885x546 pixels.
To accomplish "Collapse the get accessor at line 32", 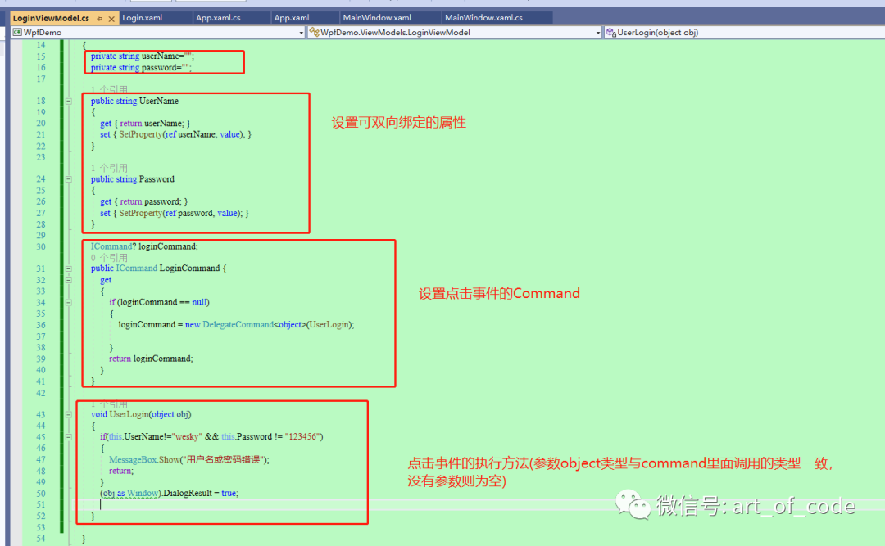I will click(68, 280).
